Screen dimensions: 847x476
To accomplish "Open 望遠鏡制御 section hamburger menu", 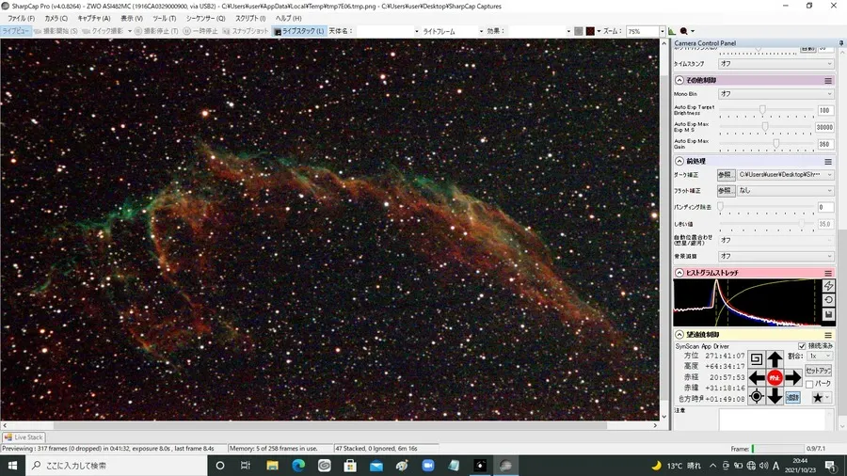I will pyautogui.click(x=827, y=335).
